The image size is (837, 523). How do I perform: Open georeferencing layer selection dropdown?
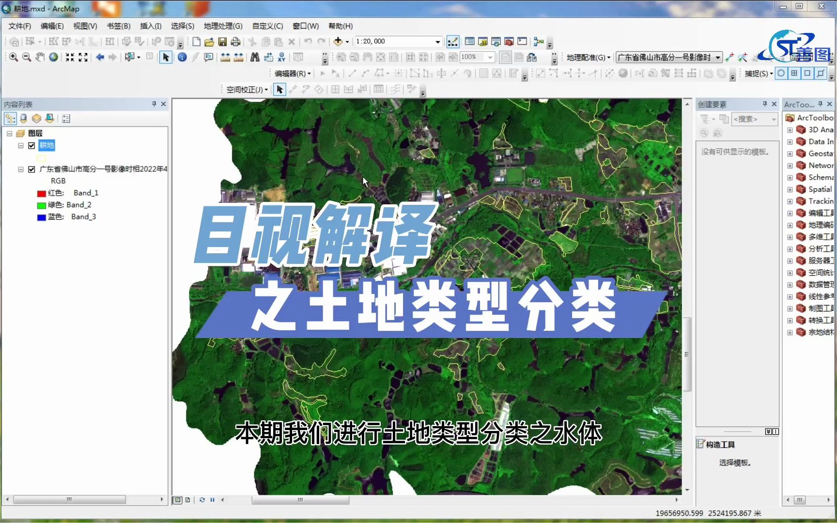(718, 58)
